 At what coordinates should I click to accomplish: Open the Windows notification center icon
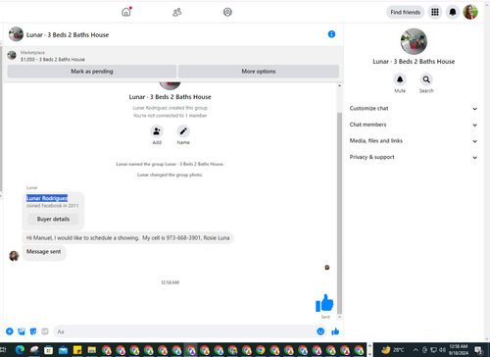pos(479,350)
